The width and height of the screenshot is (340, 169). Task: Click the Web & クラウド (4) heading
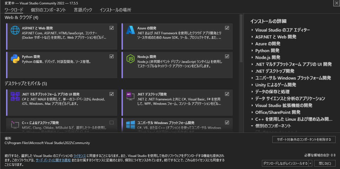(22, 18)
